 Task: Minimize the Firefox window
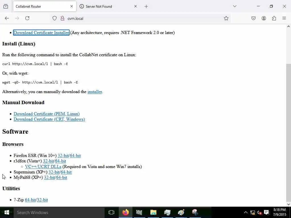coord(258,6)
